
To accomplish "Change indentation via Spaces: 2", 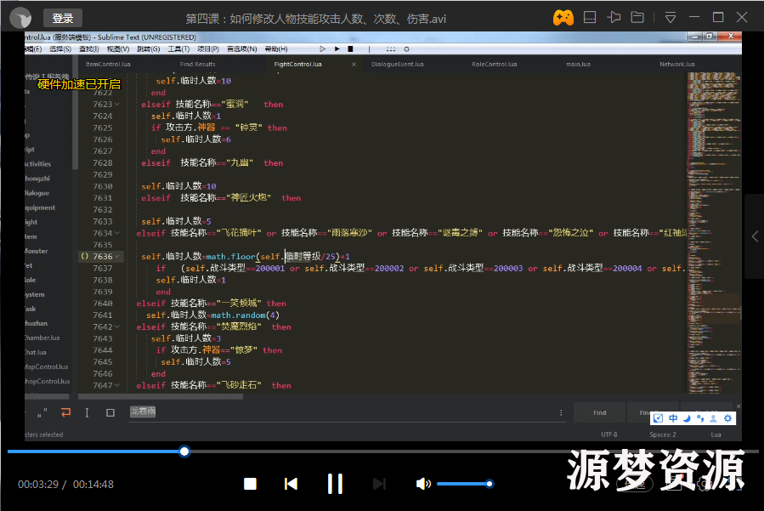I will point(663,434).
